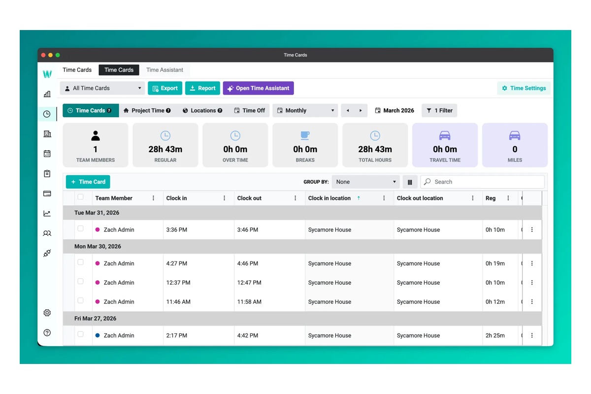Add a new Time Card
This screenshot has width=591, height=394.
pos(88,182)
